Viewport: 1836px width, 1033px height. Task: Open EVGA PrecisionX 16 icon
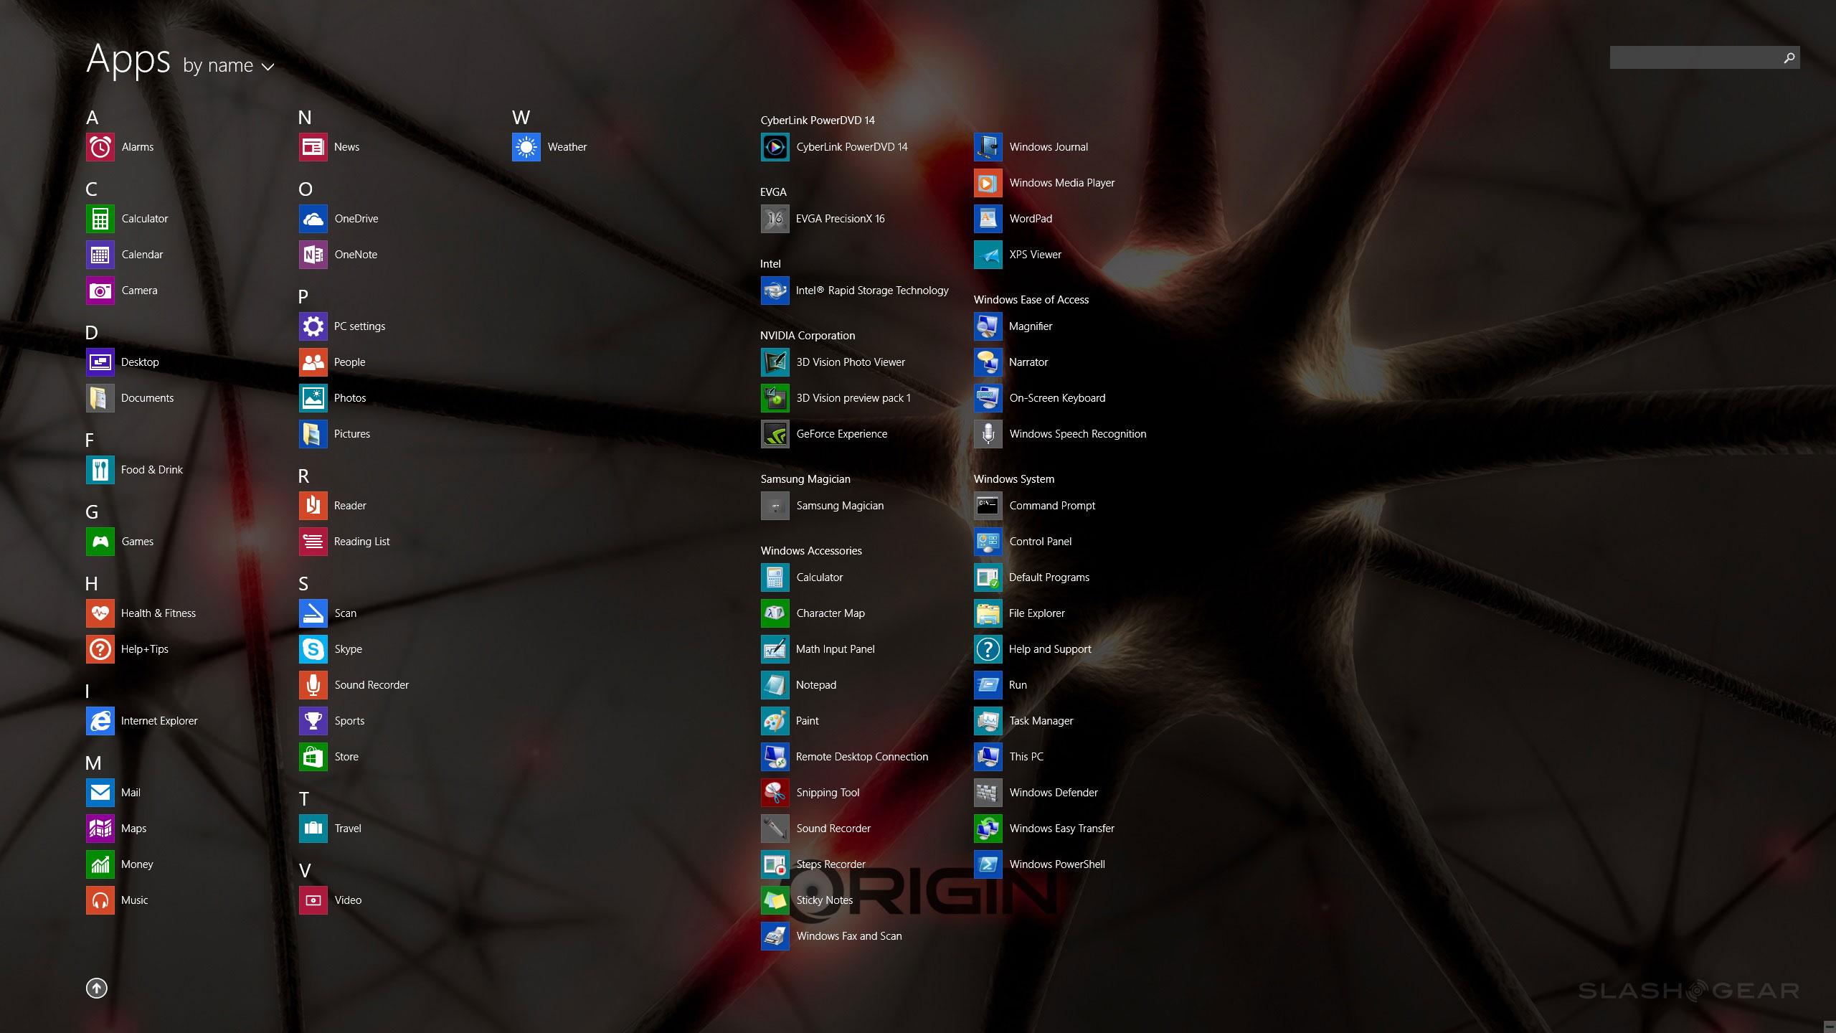click(x=775, y=219)
